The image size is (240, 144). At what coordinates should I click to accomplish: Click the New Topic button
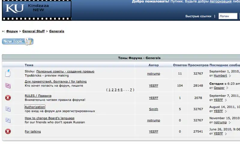(x=17, y=41)
